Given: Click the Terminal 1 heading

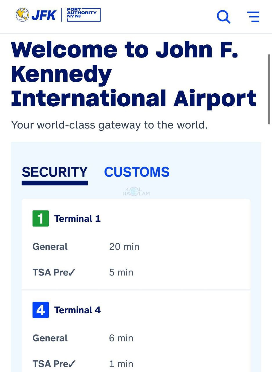Looking at the screenshot, I should coord(77,219).
